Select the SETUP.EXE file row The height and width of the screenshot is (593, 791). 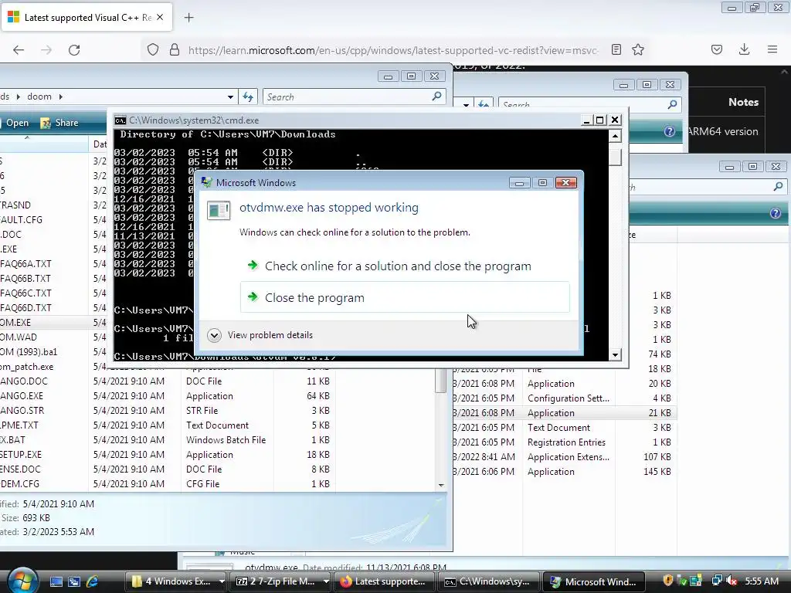167,454
